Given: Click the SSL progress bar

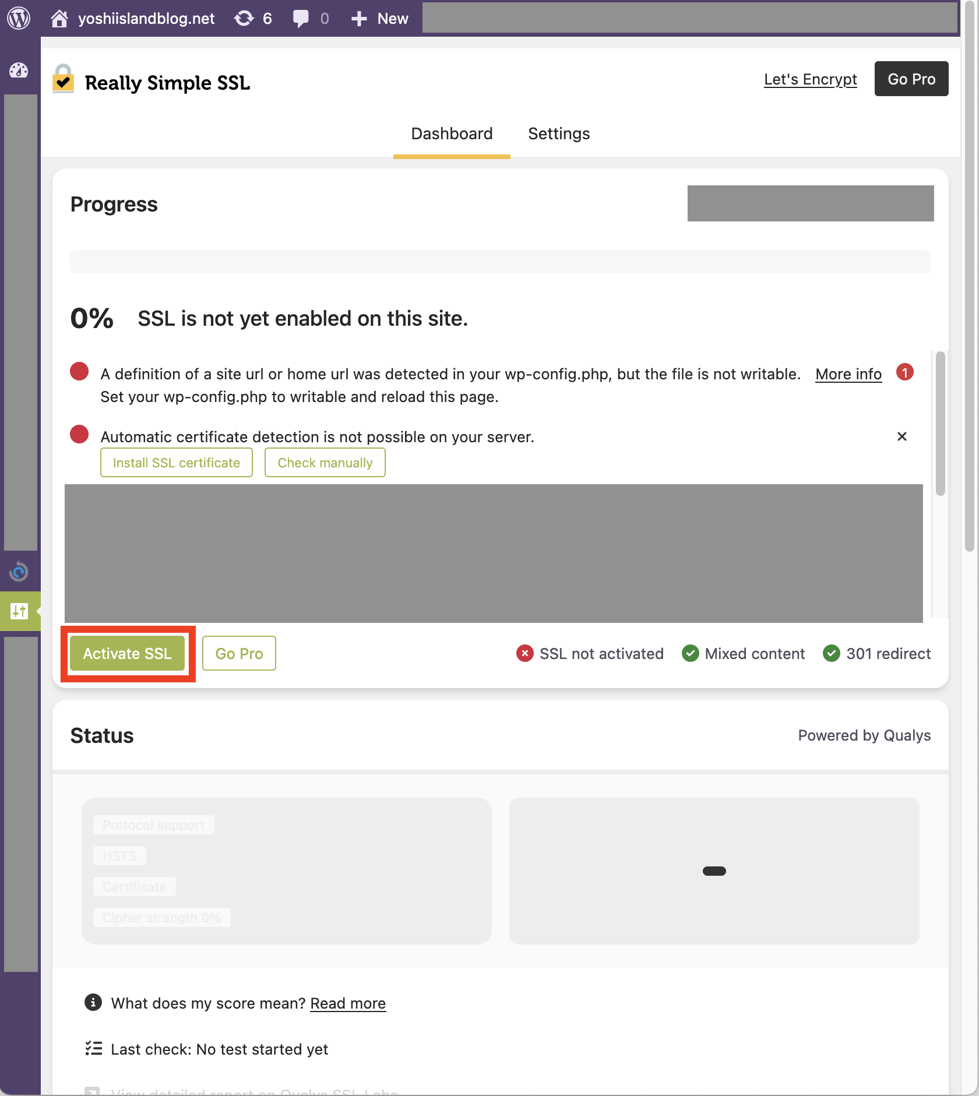Looking at the screenshot, I should [x=501, y=262].
